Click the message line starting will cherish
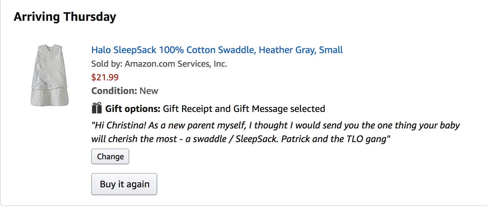Screen dimensions: 487x211 click(x=241, y=139)
